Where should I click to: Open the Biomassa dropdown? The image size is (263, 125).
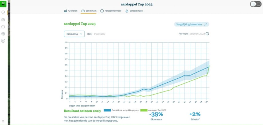74,34
